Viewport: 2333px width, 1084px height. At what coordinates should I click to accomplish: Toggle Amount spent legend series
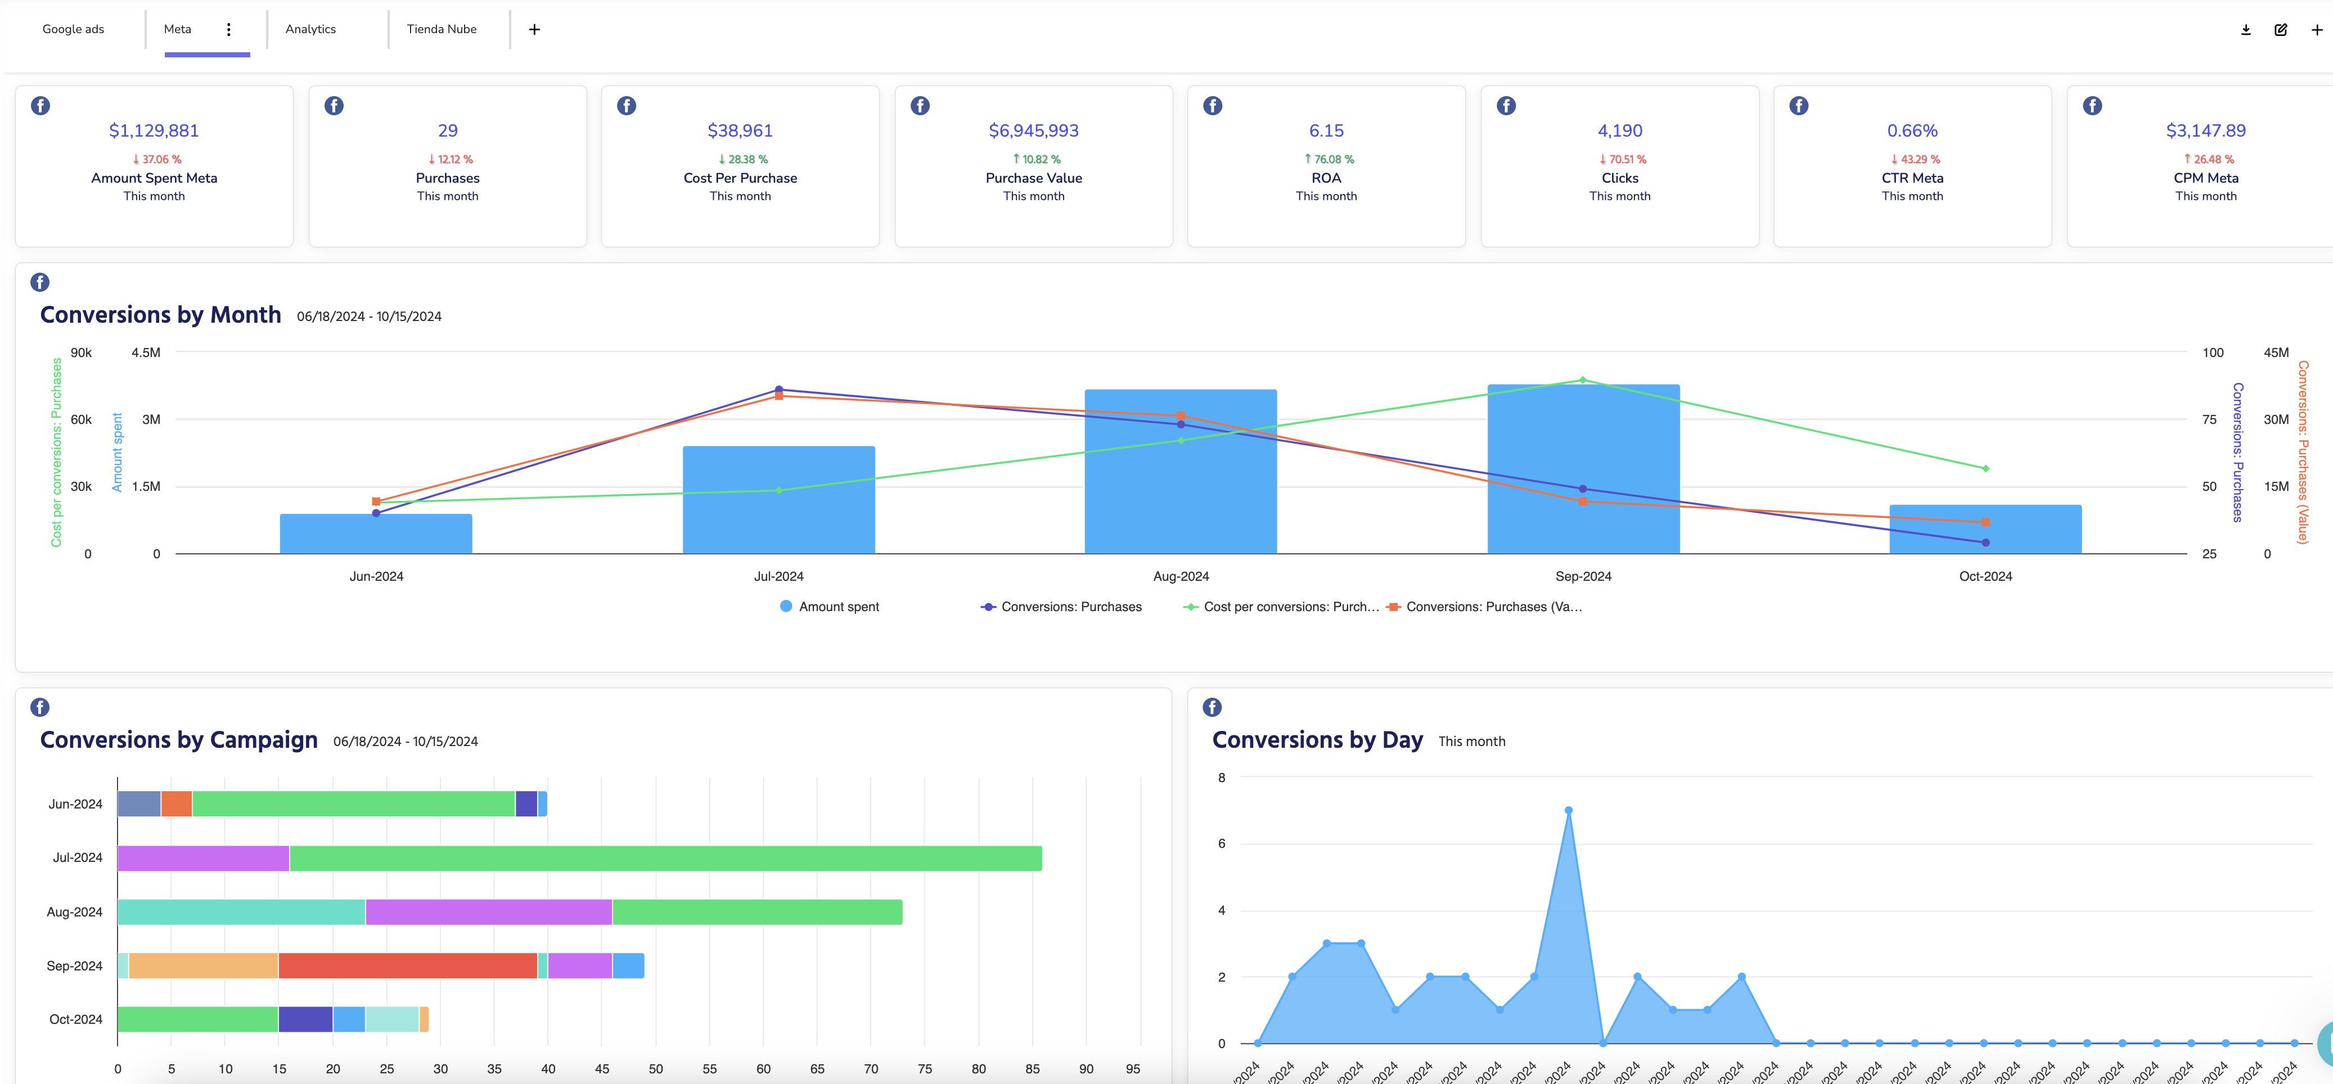point(830,607)
